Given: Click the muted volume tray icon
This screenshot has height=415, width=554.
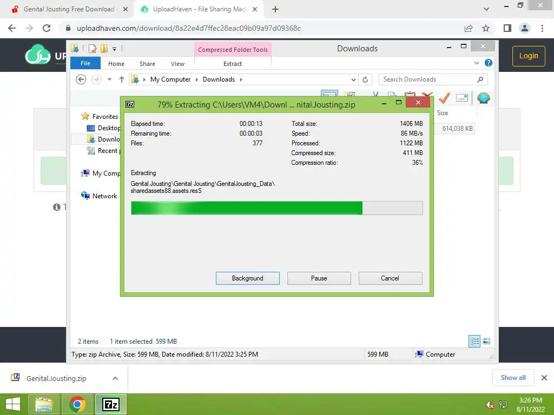Looking at the screenshot, I should [x=490, y=405].
